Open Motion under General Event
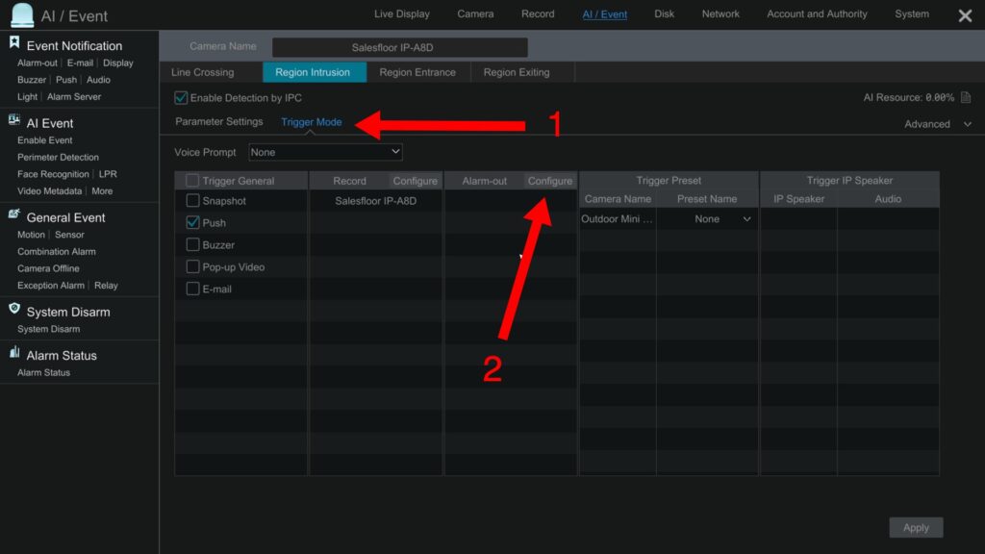This screenshot has width=985, height=554. 31,235
